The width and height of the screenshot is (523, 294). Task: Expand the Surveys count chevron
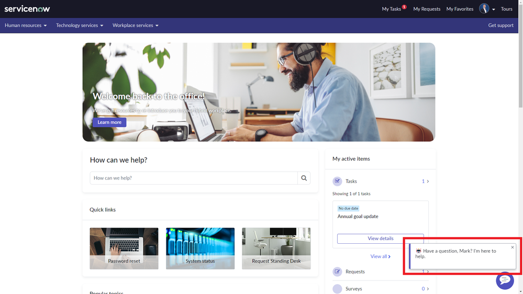pyautogui.click(x=428, y=289)
